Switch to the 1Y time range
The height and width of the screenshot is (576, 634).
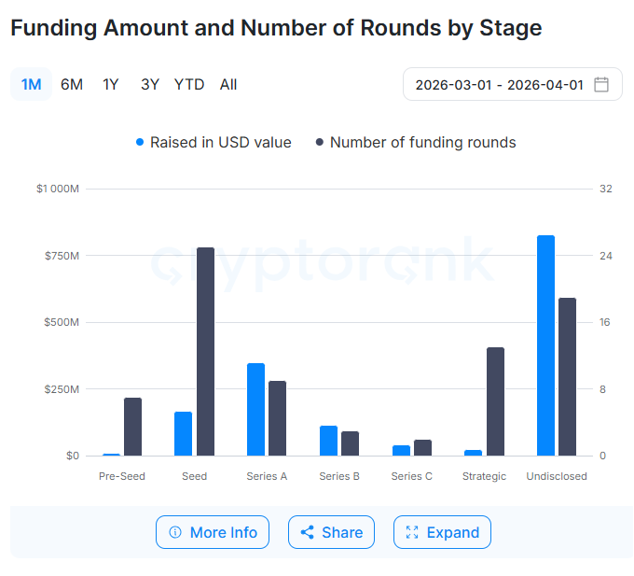(111, 84)
